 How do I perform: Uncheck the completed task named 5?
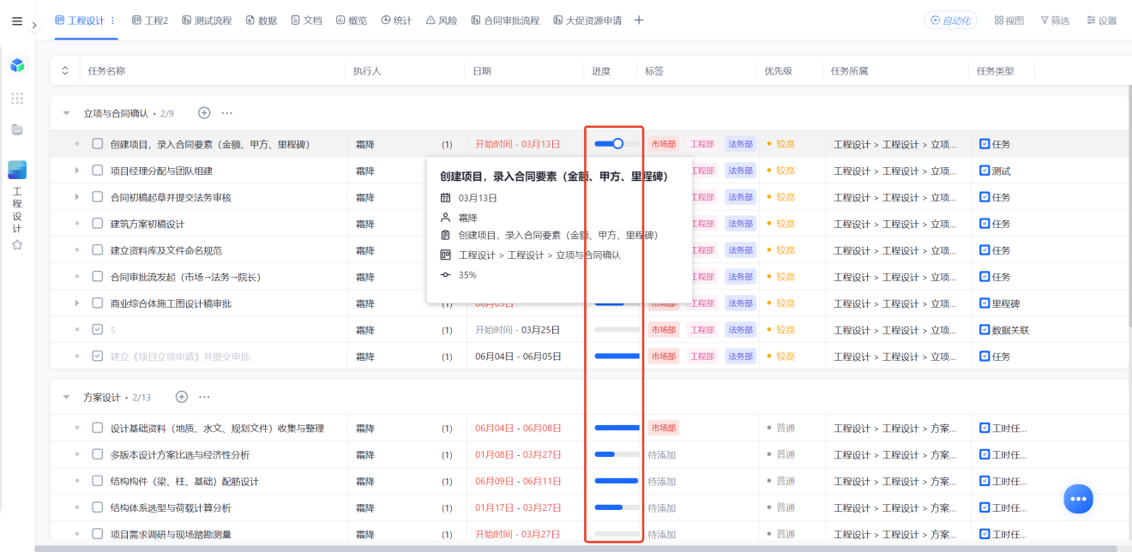click(98, 330)
